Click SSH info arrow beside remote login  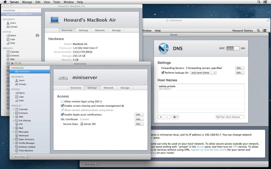[101, 102]
